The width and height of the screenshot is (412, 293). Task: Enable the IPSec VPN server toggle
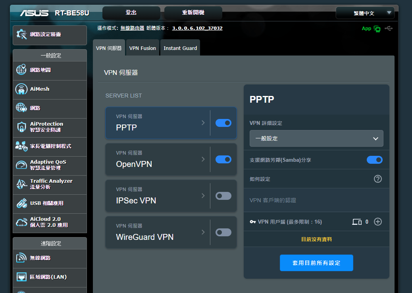[x=223, y=196]
